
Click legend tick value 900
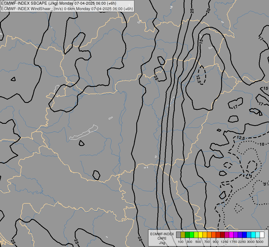point(216,242)
